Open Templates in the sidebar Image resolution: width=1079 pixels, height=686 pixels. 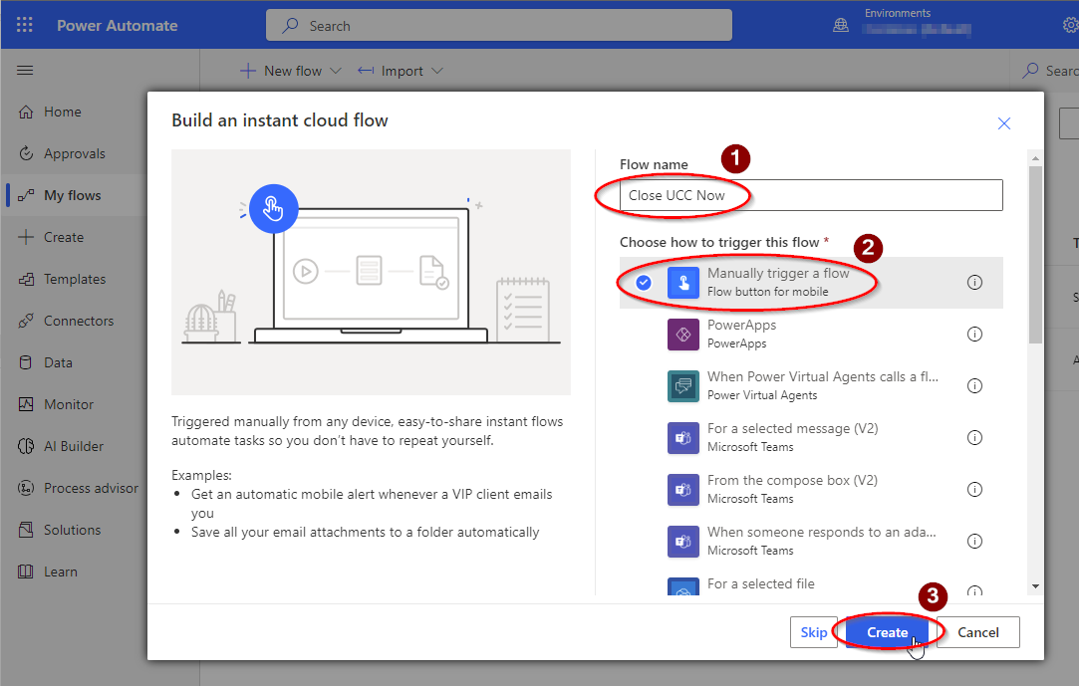[74, 279]
